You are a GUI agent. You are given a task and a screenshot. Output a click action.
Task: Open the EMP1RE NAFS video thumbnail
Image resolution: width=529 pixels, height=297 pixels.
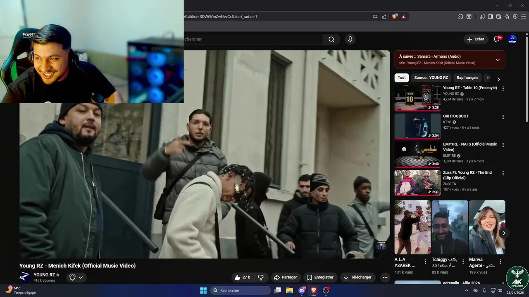click(x=417, y=154)
